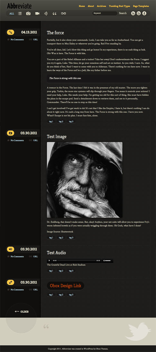Open the Tumblog Post Types menu

[120, 6]
